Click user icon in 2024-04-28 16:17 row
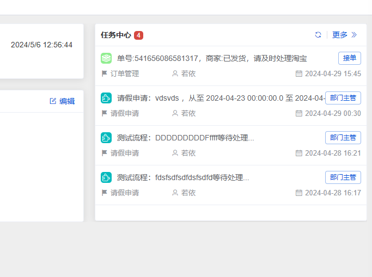Viewport: 372px width, 277px height. point(175,193)
